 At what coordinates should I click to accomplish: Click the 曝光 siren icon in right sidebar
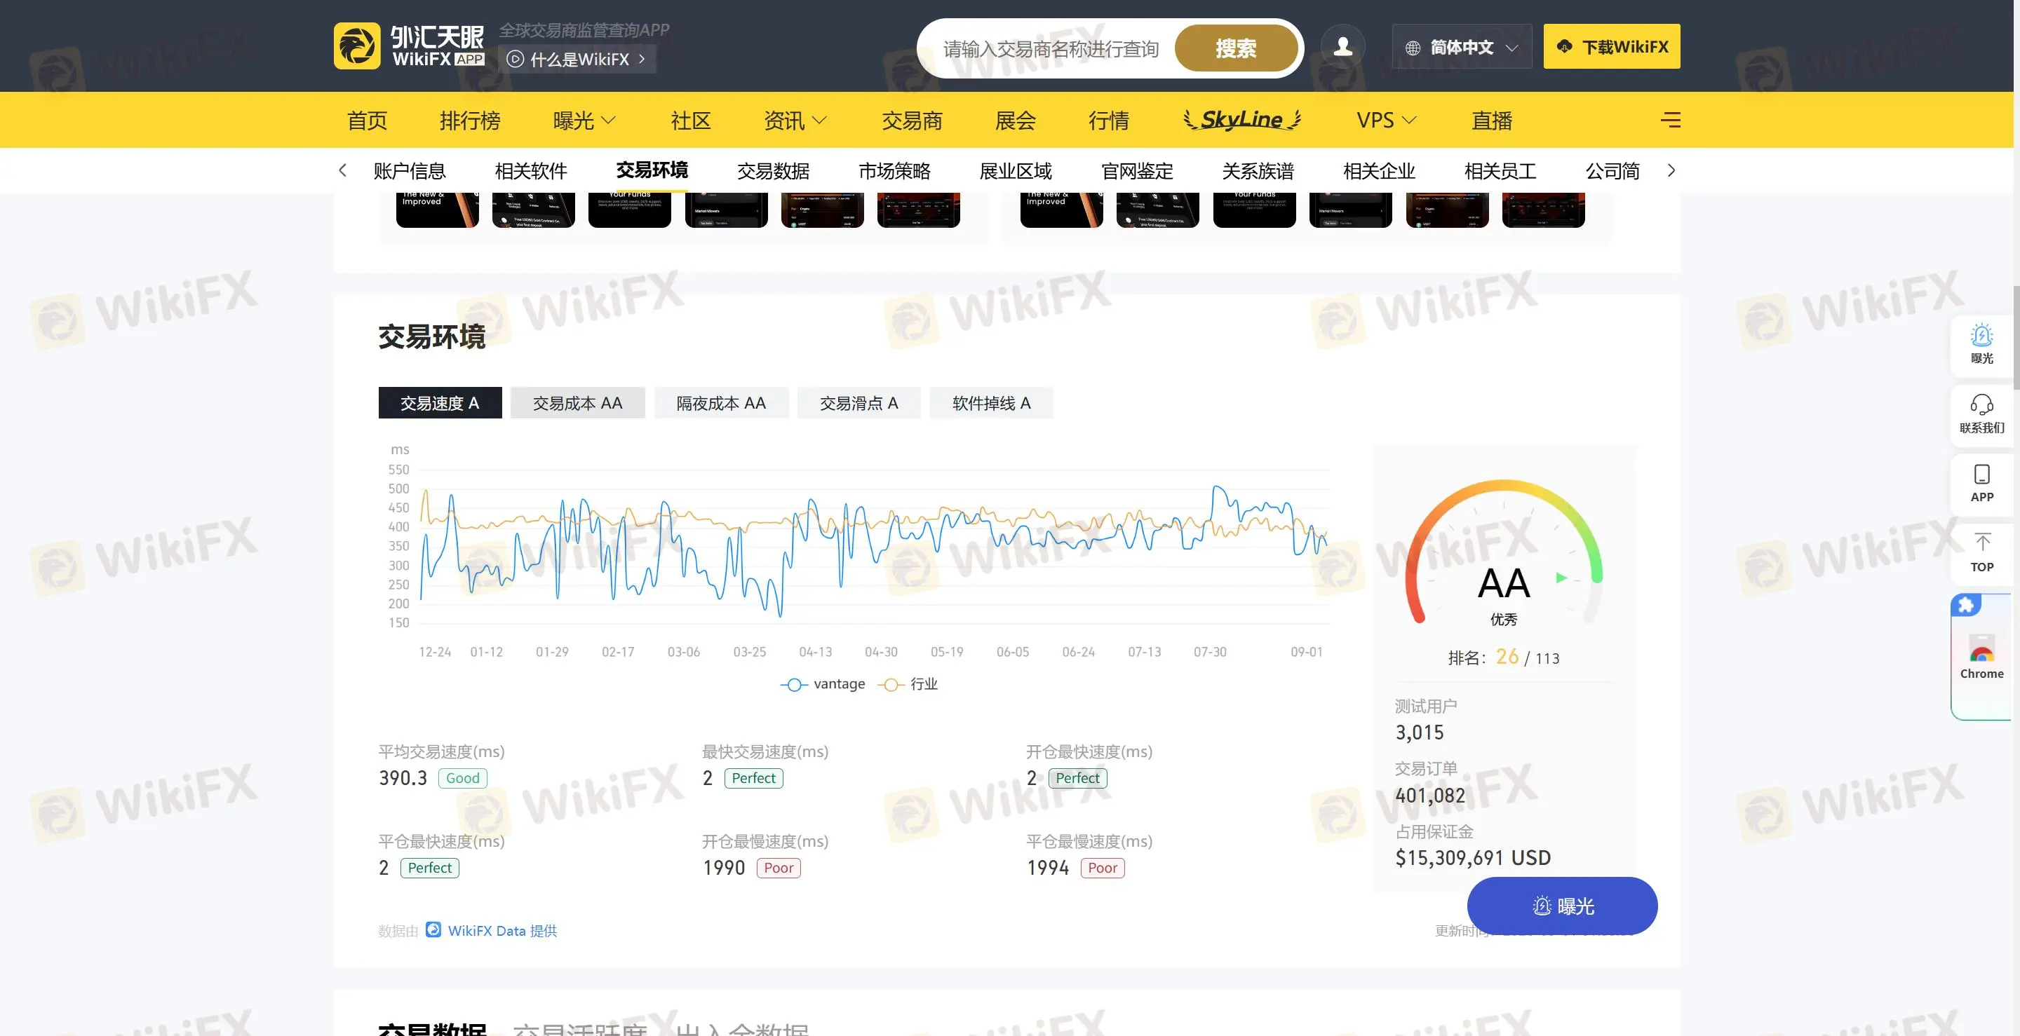[1981, 336]
